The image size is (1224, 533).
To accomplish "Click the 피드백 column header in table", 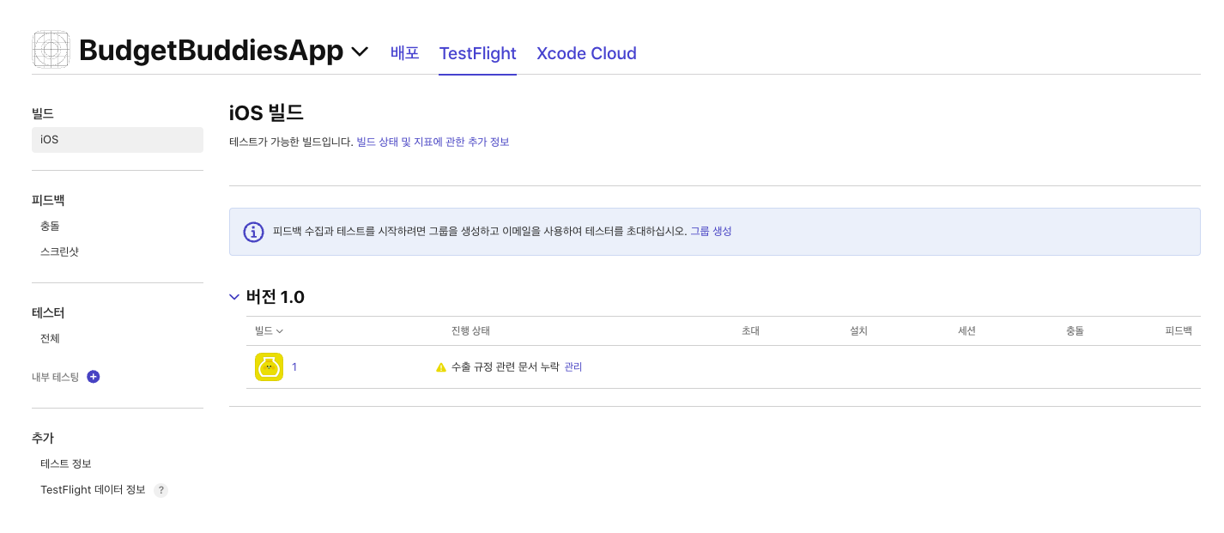I will [1179, 330].
